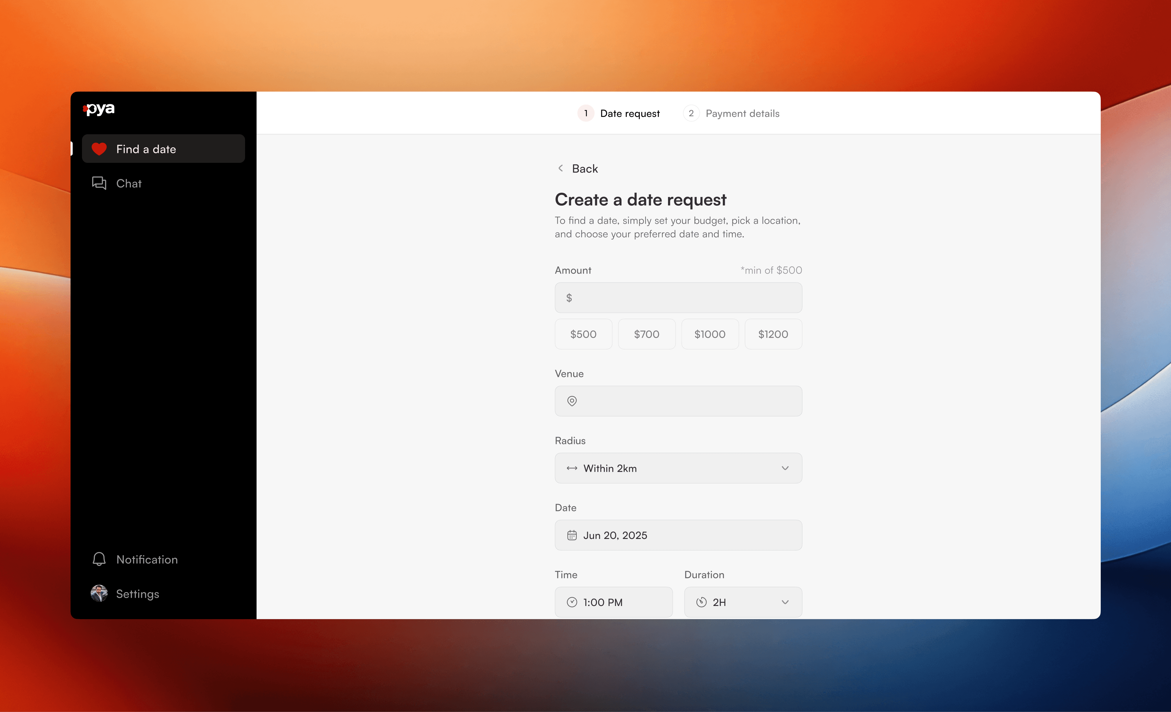Click the back chevron arrow icon
This screenshot has height=712, width=1171.
[561, 168]
